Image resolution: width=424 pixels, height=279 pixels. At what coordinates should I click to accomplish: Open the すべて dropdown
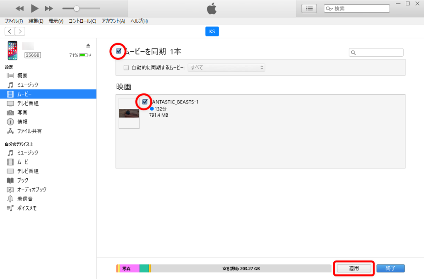[x=226, y=67]
